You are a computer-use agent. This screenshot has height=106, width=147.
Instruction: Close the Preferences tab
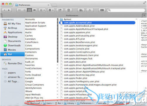[x=48, y=5]
